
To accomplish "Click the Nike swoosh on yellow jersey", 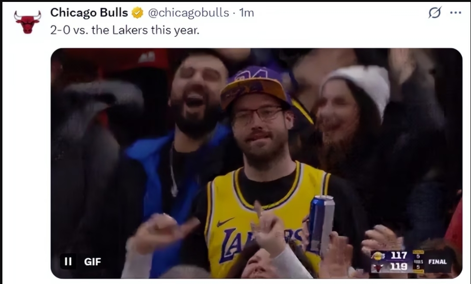I will [x=225, y=222].
